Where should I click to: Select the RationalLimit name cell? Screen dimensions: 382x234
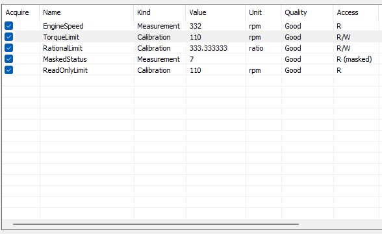(x=62, y=48)
